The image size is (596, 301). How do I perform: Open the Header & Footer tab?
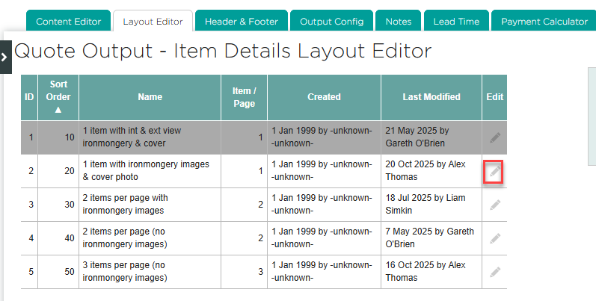(x=241, y=22)
